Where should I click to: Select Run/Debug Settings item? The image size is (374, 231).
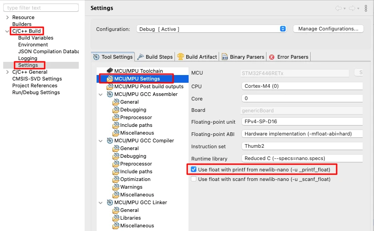point(36,92)
